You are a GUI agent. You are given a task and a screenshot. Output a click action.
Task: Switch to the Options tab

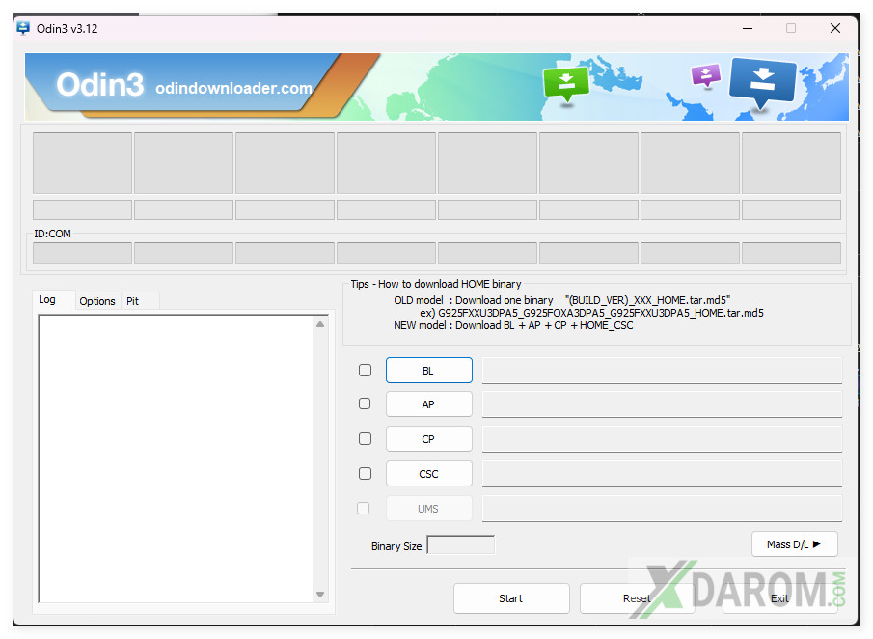(97, 301)
